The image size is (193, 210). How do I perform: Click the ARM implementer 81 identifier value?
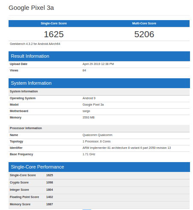point(127,148)
